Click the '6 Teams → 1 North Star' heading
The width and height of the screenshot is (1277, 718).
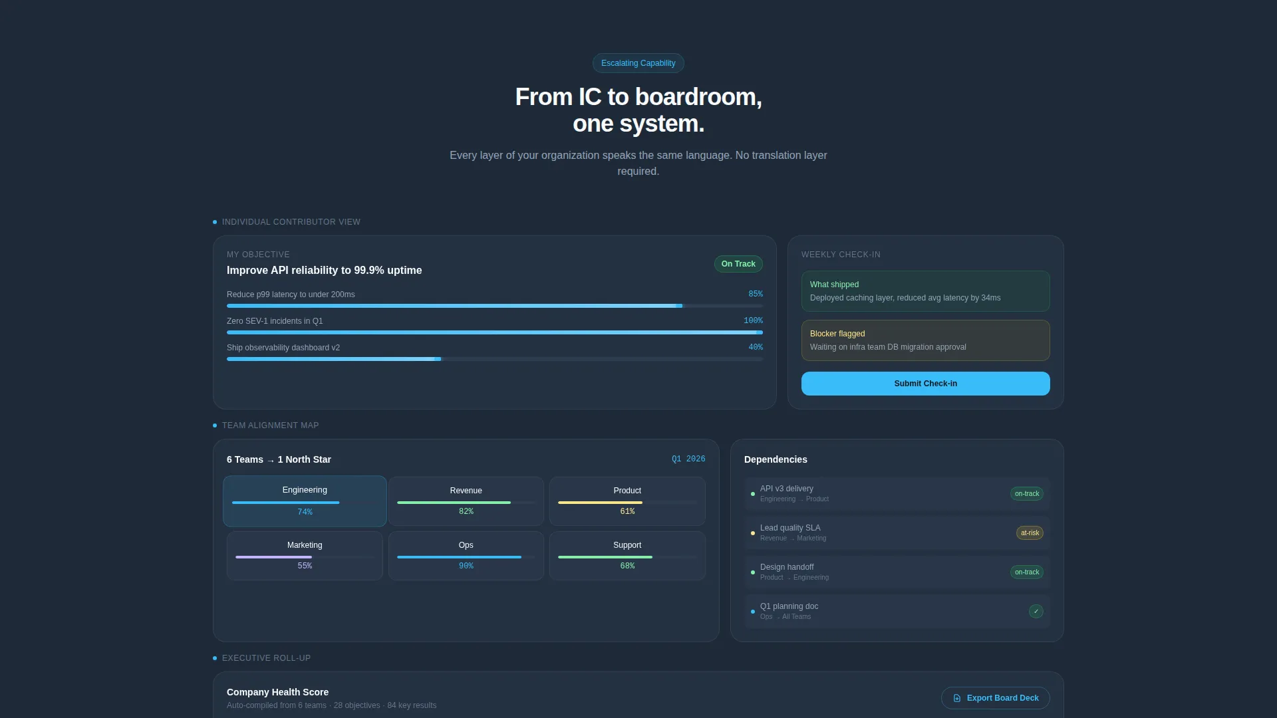(279, 460)
